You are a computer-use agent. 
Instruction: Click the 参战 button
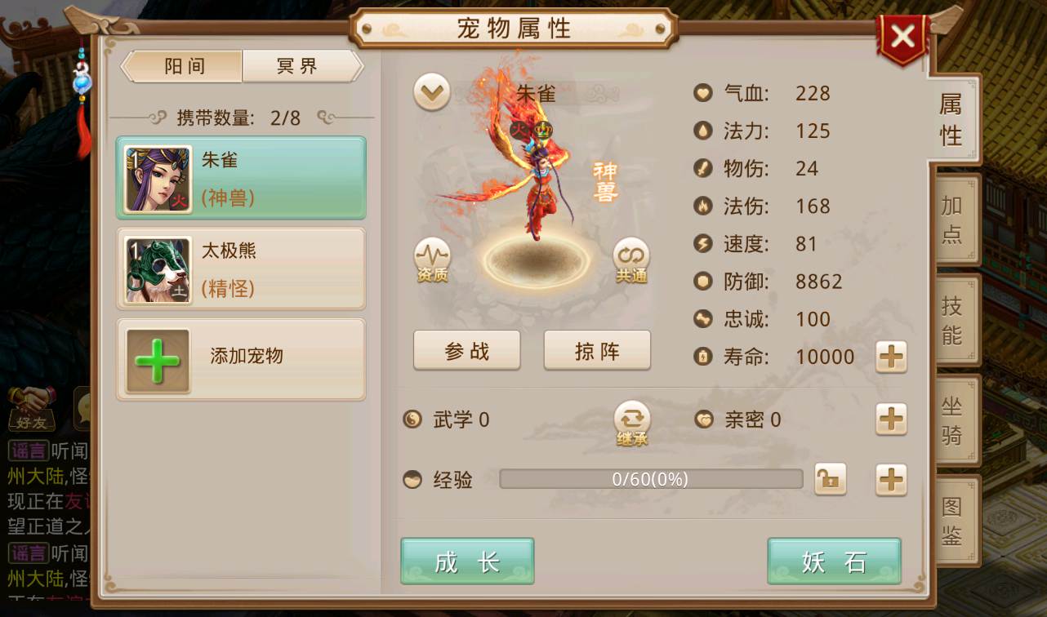click(x=467, y=351)
